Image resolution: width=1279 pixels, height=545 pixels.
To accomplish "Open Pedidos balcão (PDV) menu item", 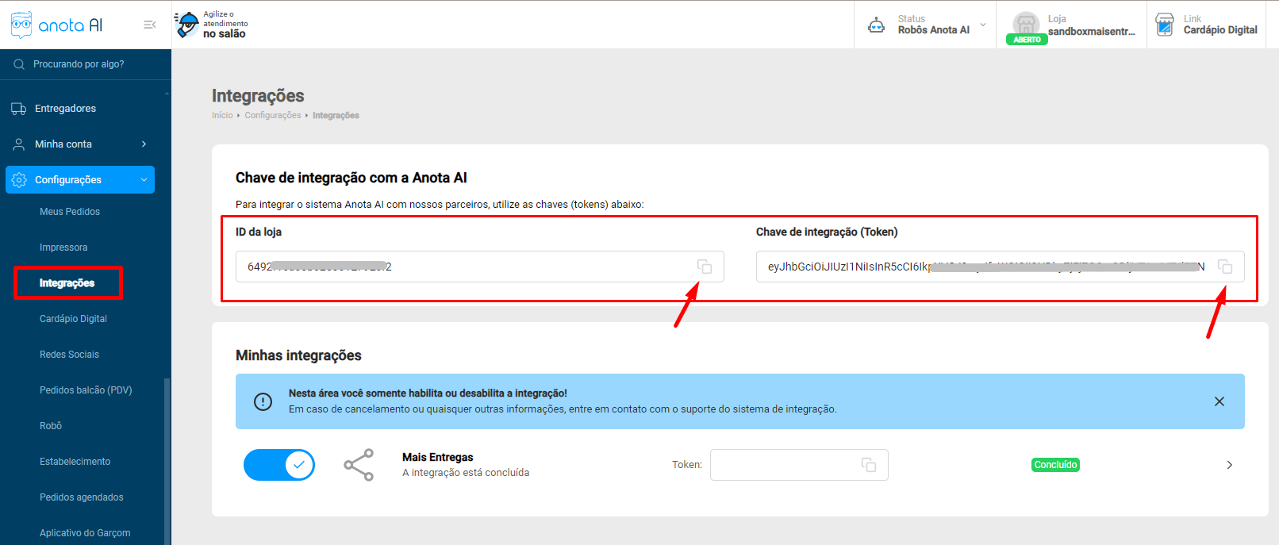I will [86, 390].
